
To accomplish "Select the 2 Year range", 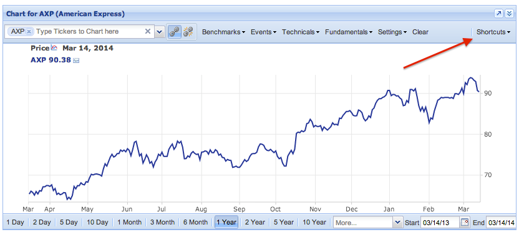I will click(255, 223).
